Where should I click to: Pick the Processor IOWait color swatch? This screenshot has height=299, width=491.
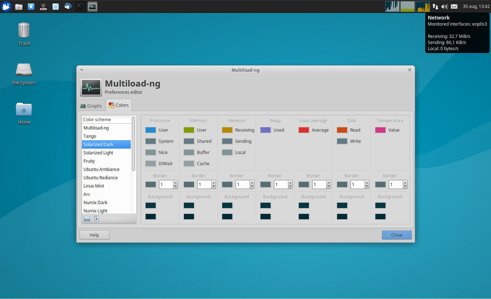(151, 163)
